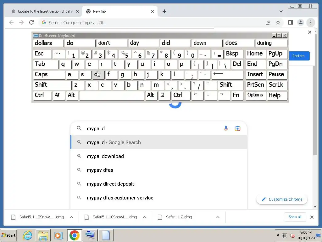Launch Windows Media Player from the taskbar
Screen dimensions: 322x242
pos(58,235)
